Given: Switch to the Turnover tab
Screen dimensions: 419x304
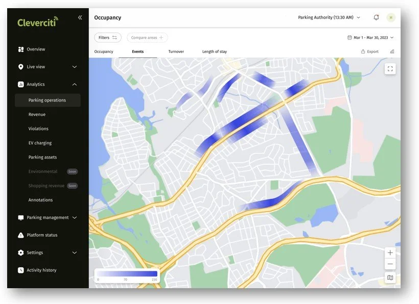Looking at the screenshot, I should [176, 51].
